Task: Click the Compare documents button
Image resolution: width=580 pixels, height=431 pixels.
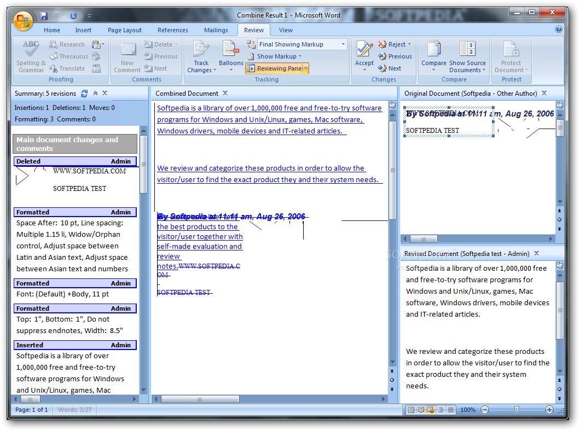Action: (434, 55)
